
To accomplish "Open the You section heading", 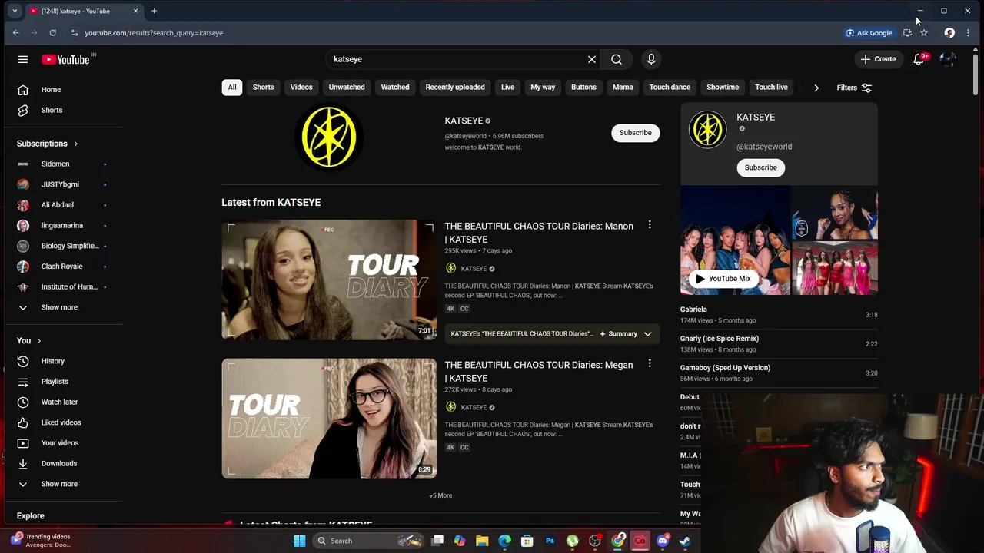I will point(29,340).
